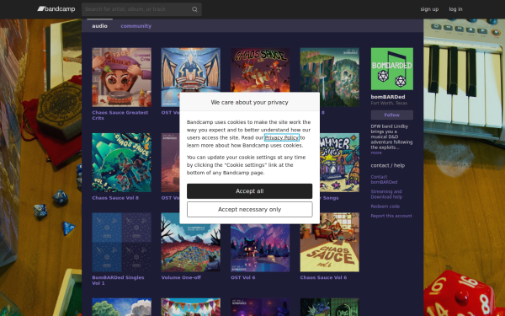Click the Bandcamp logo

tap(56, 9)
